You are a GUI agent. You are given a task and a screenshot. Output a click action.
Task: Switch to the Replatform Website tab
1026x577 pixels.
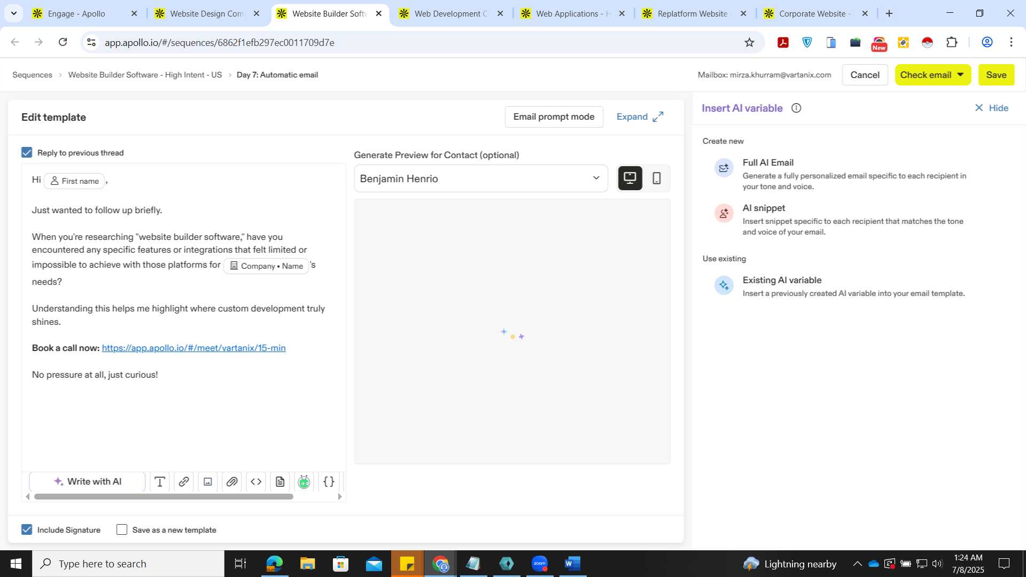coord(694,13)
